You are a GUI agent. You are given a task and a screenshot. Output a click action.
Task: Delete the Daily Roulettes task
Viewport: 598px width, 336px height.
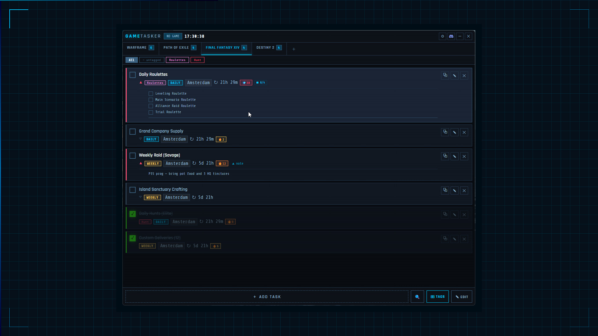(464, 76)
